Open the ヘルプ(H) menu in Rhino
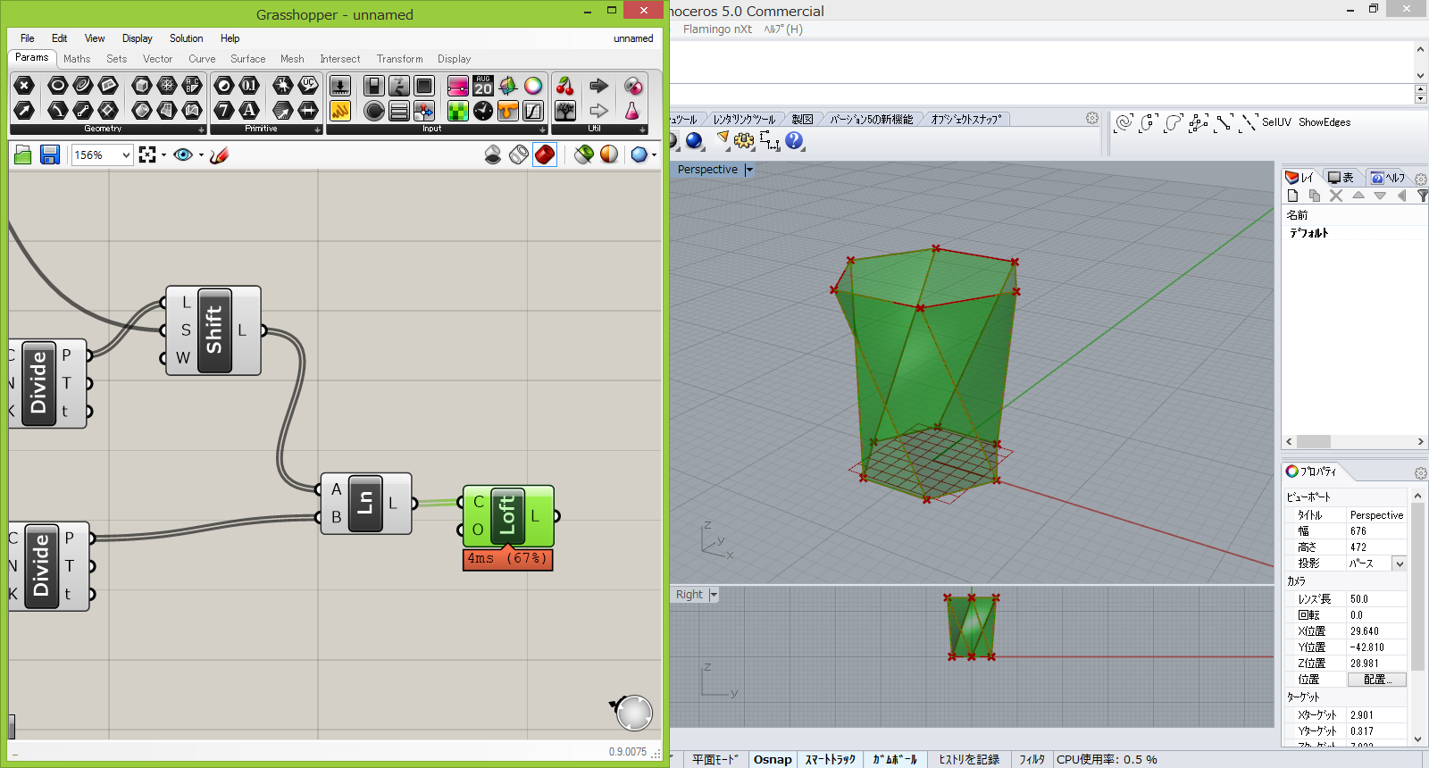1429x768 pixels. [x=783, y=29]
